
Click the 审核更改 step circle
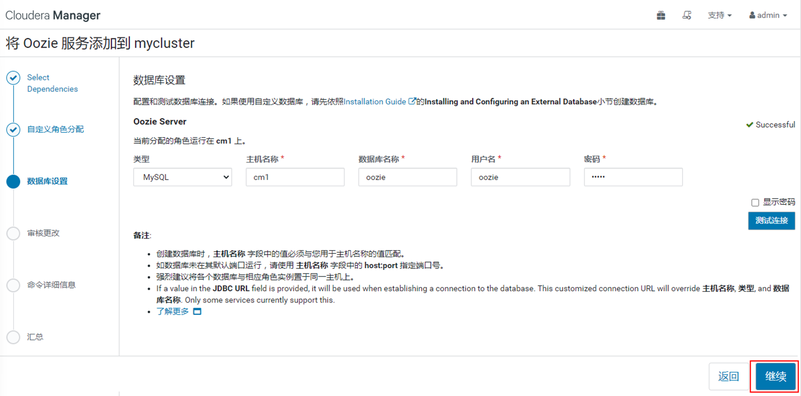click(14, 234)
